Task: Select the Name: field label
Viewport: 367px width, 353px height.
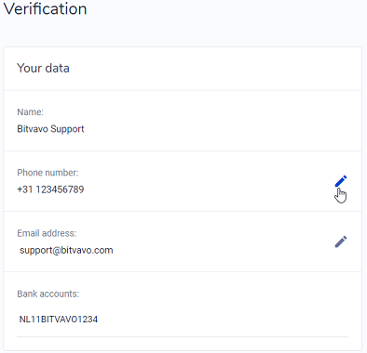Action: (x=30, y=111)
